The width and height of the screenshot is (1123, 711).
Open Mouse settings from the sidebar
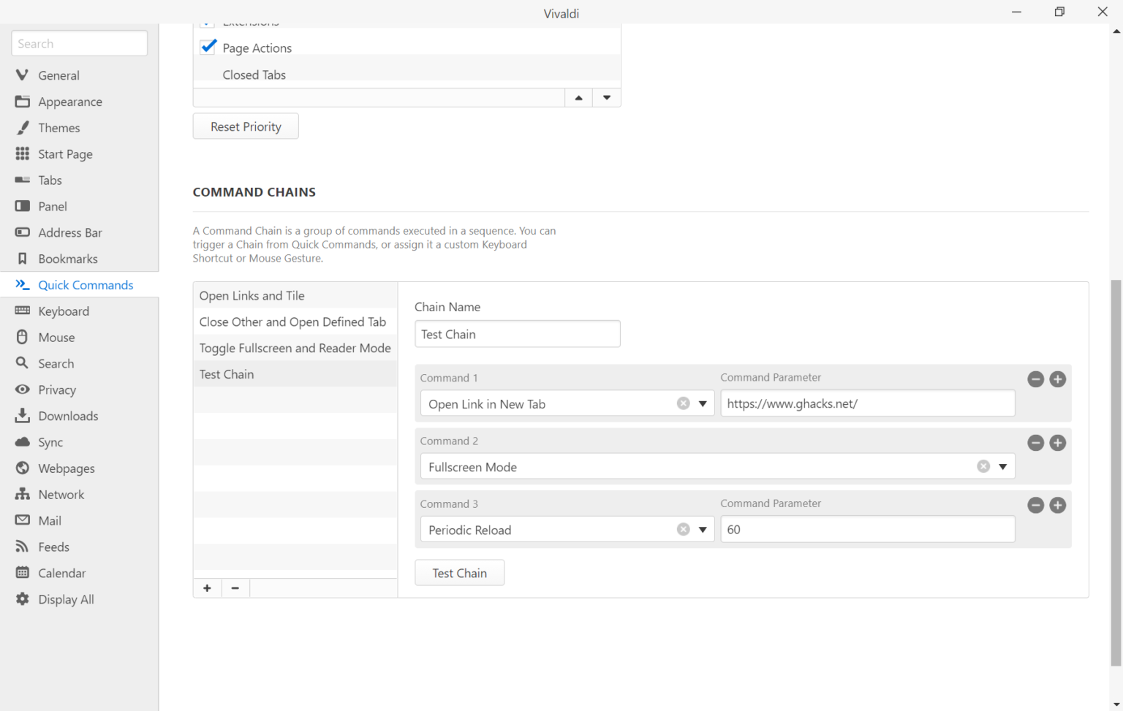coord(55,337)
